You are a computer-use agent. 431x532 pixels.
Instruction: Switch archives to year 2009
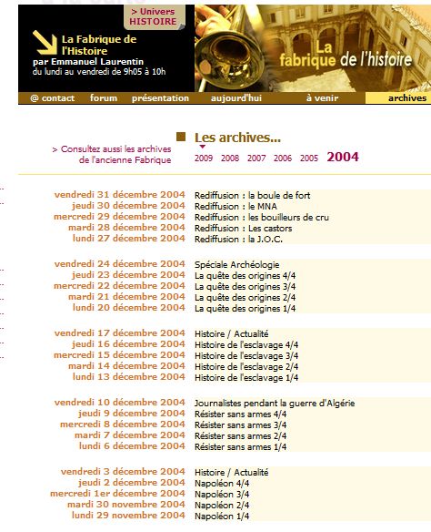point(204,159)
